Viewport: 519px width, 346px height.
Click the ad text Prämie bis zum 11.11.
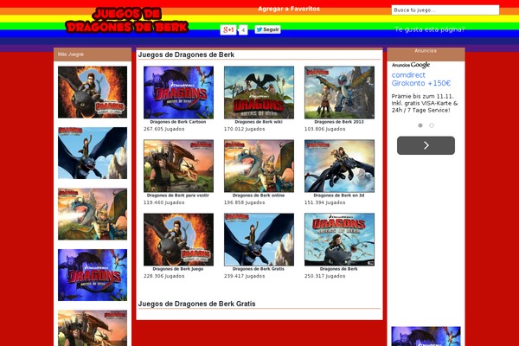point(422,96)
